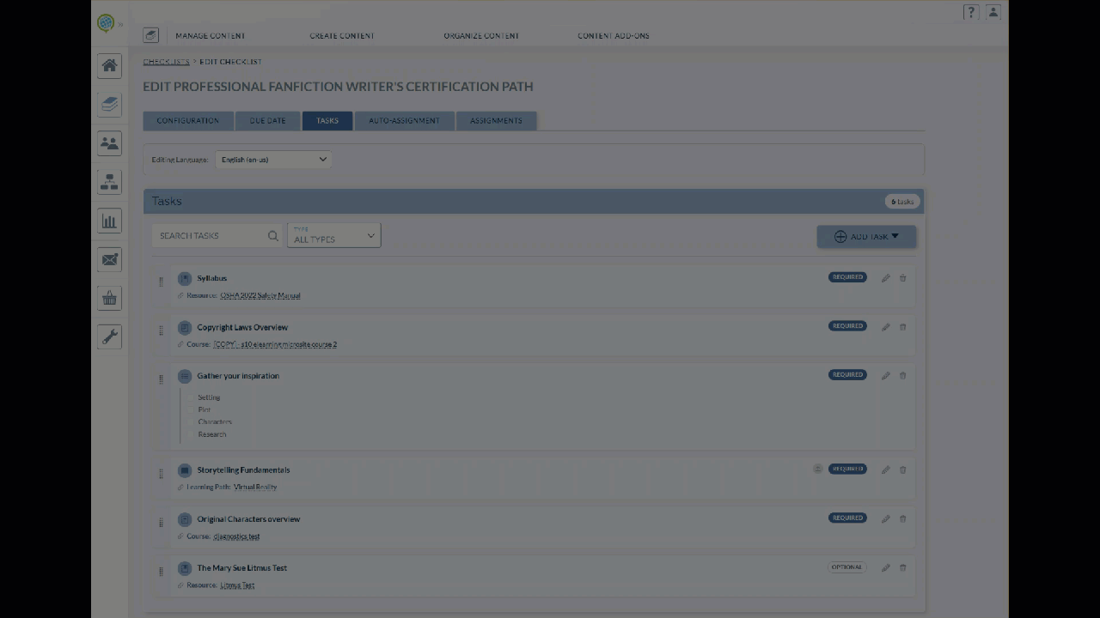Tick the Research checkbox item

(192, 434)
